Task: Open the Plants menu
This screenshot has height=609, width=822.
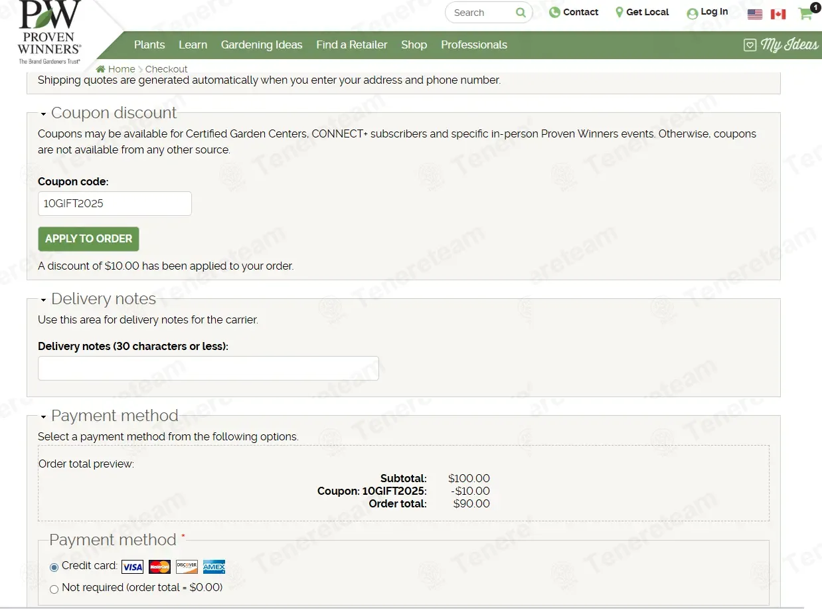Action: coord(149,45)
